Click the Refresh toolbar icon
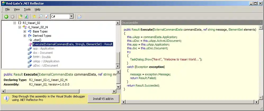Screen dimensions: 264x111 26,17
